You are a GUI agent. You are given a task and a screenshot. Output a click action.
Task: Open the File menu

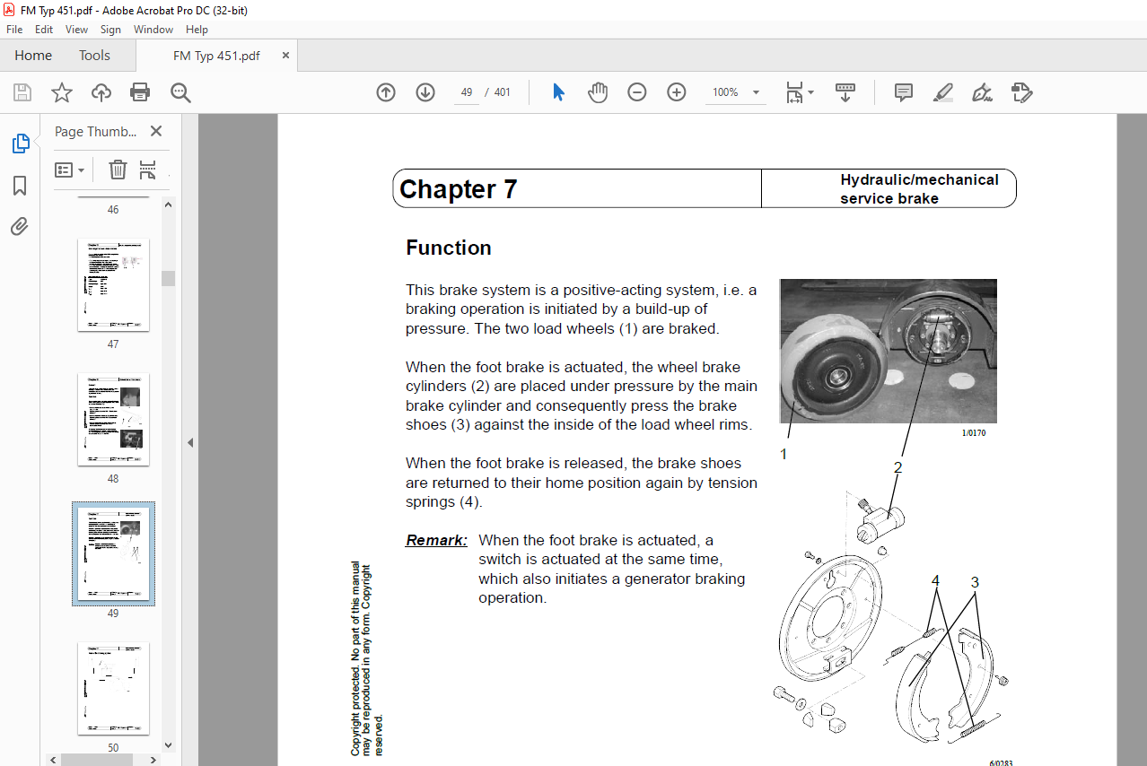point(14,30)
